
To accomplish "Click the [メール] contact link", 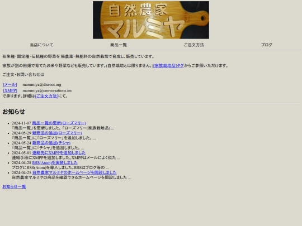I will click(10, 85).
